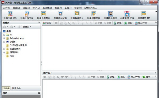Image resolution: width=159 pixels, height=98 pixels.
Task: Open the 批处理(B) menu
Action: 47,8
